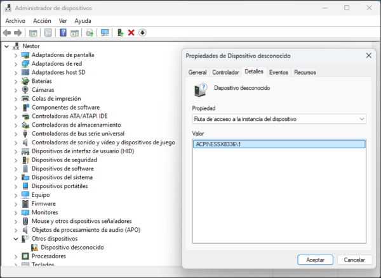Click the Procesadores CPU icon

25,256
